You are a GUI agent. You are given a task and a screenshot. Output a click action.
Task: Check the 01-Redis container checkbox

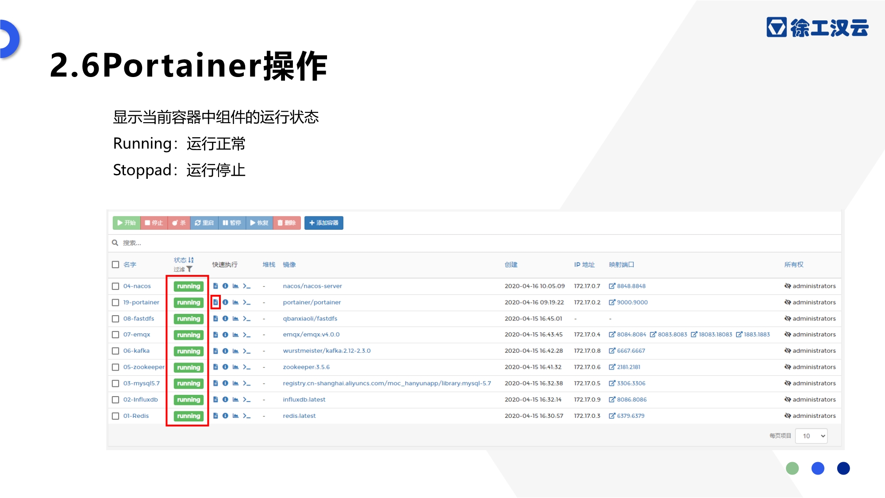click(115, 416)
